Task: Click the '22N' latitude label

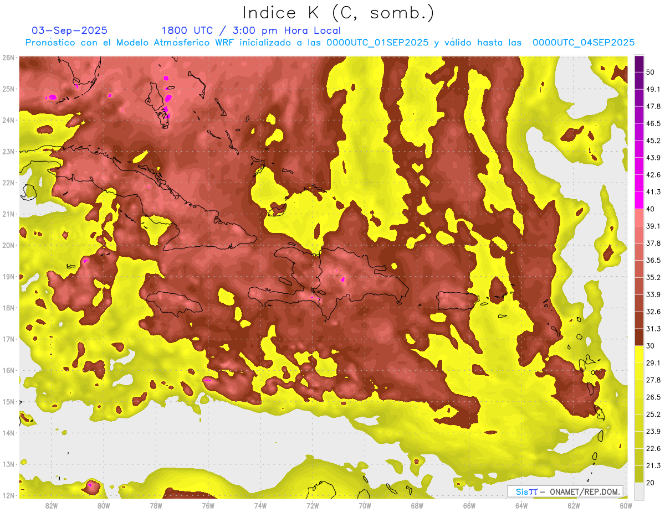Action: pos(8,183)
